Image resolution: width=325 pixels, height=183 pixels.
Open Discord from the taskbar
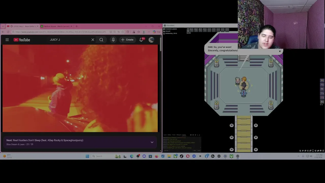(144, 156)
